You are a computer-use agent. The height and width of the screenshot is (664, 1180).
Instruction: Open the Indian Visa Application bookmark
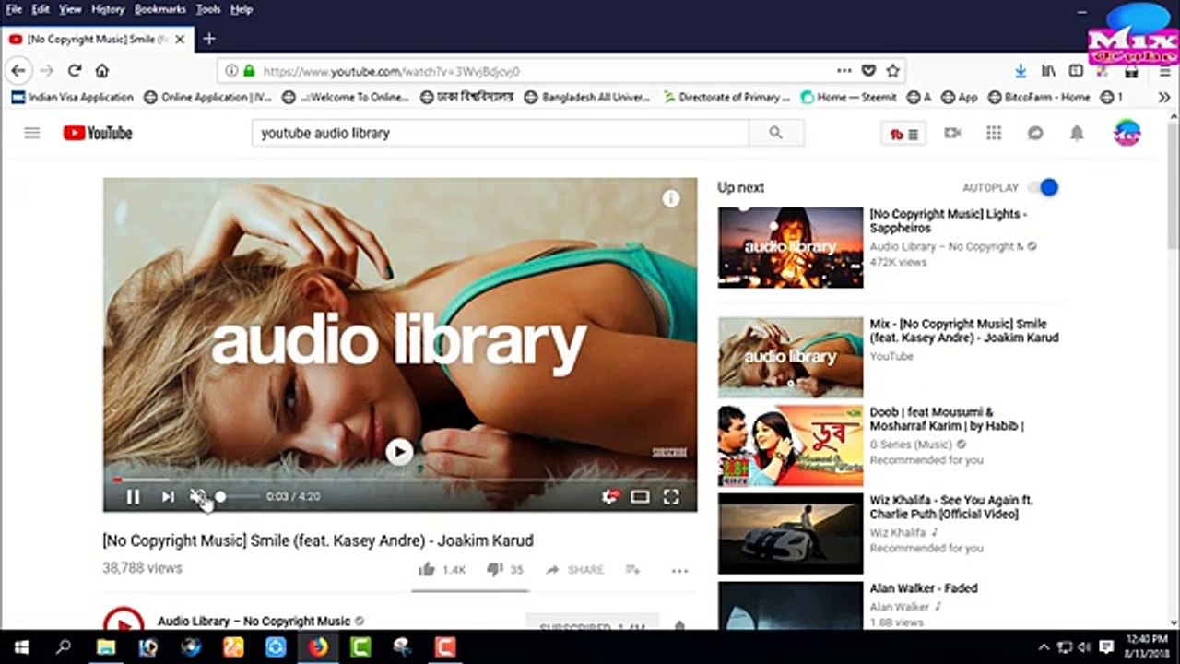(72, 97)
